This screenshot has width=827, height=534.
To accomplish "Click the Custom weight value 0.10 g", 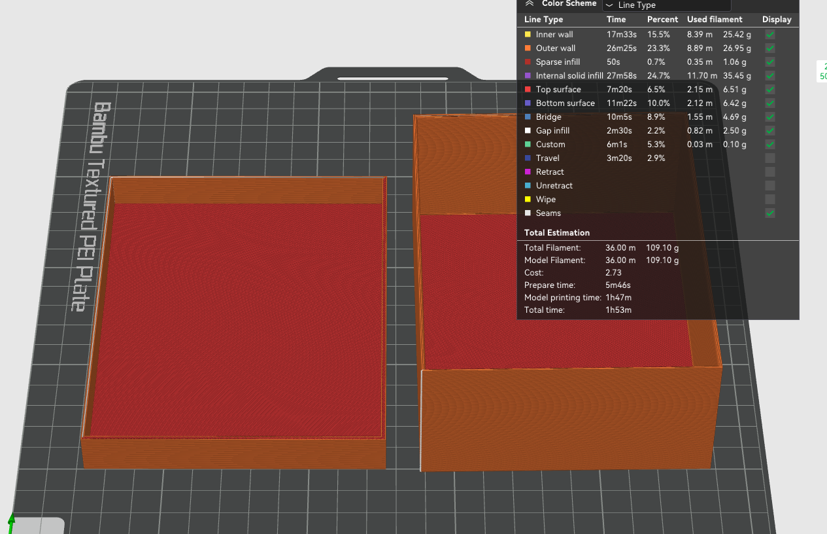I will 735,144.
